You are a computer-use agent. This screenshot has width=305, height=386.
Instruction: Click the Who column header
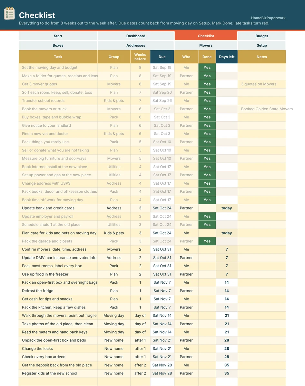(x=186, y=57)
